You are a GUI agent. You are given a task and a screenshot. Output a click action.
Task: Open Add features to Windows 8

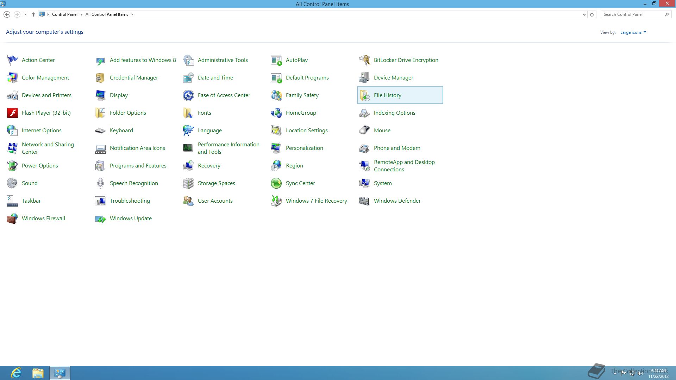(x=143, y=60)
